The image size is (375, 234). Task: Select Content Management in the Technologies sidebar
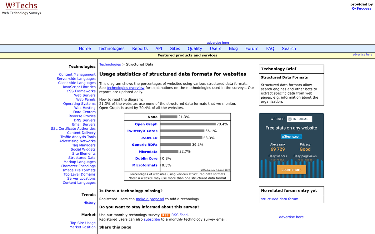77,74
